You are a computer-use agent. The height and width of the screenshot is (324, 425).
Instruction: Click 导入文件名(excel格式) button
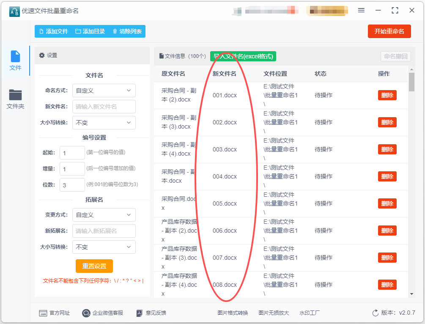(243, 56)
